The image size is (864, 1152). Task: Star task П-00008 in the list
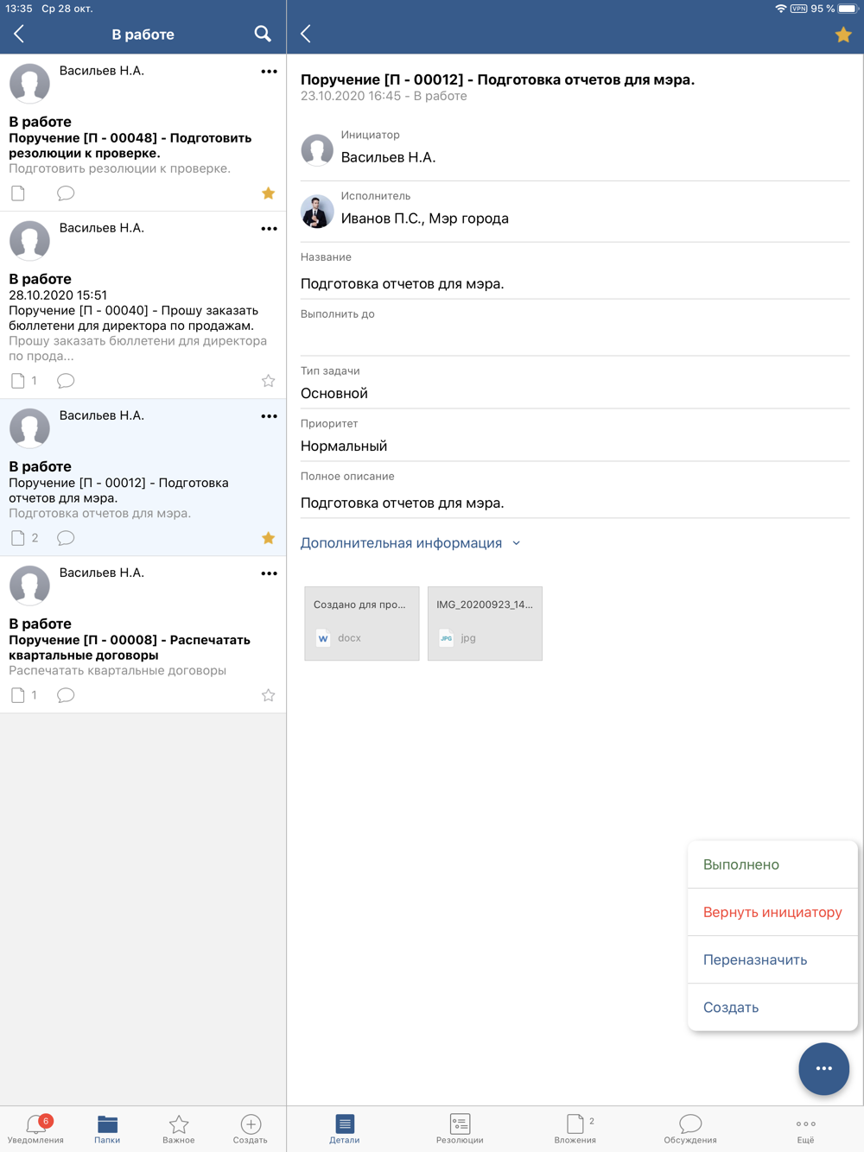[268, 695]
